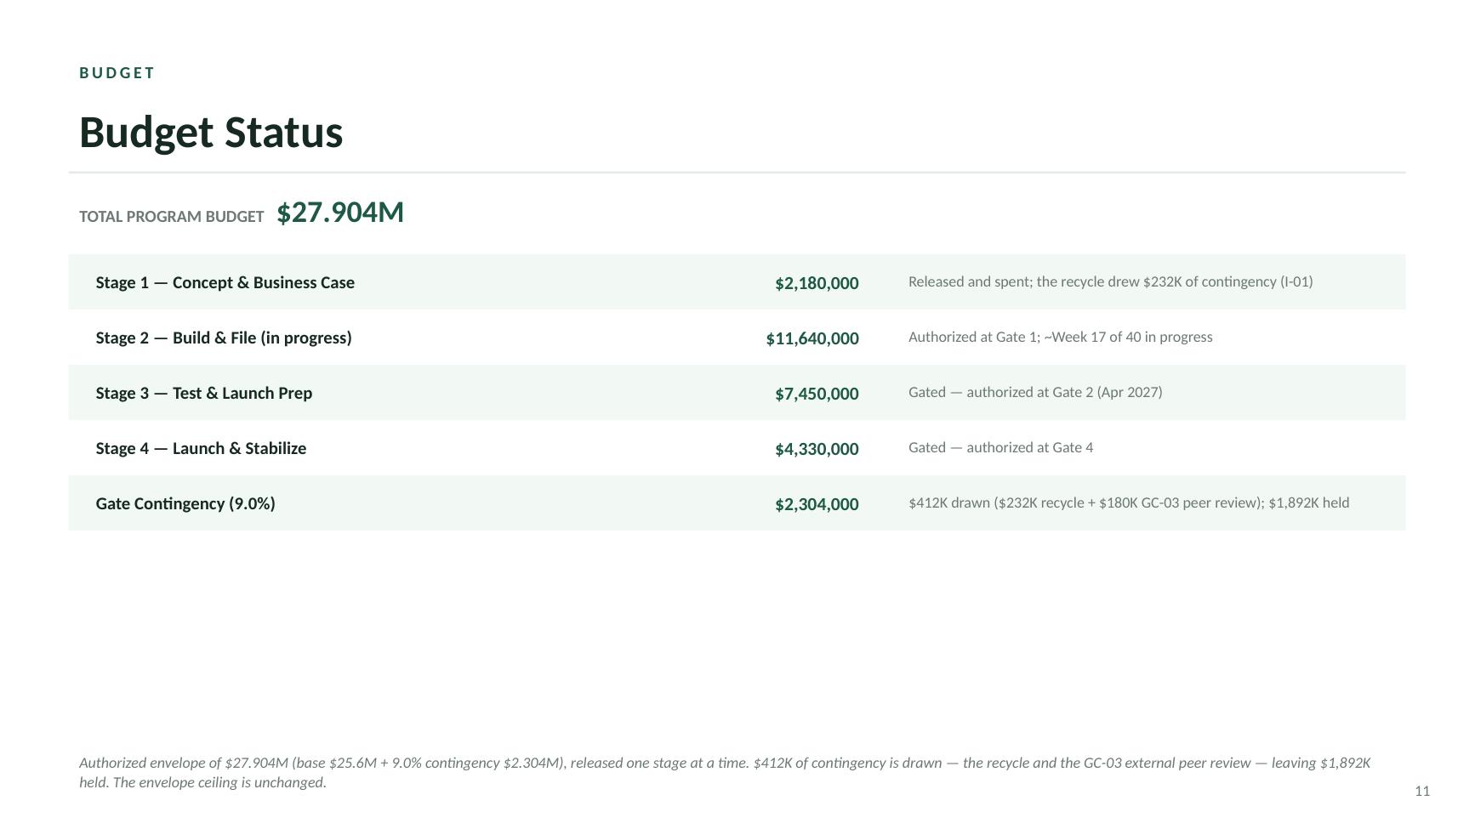This screenshot has height=829, width=1475.
Task: Select Stage 4 — Launch & Stabilize label
Action: coord(201,448)
